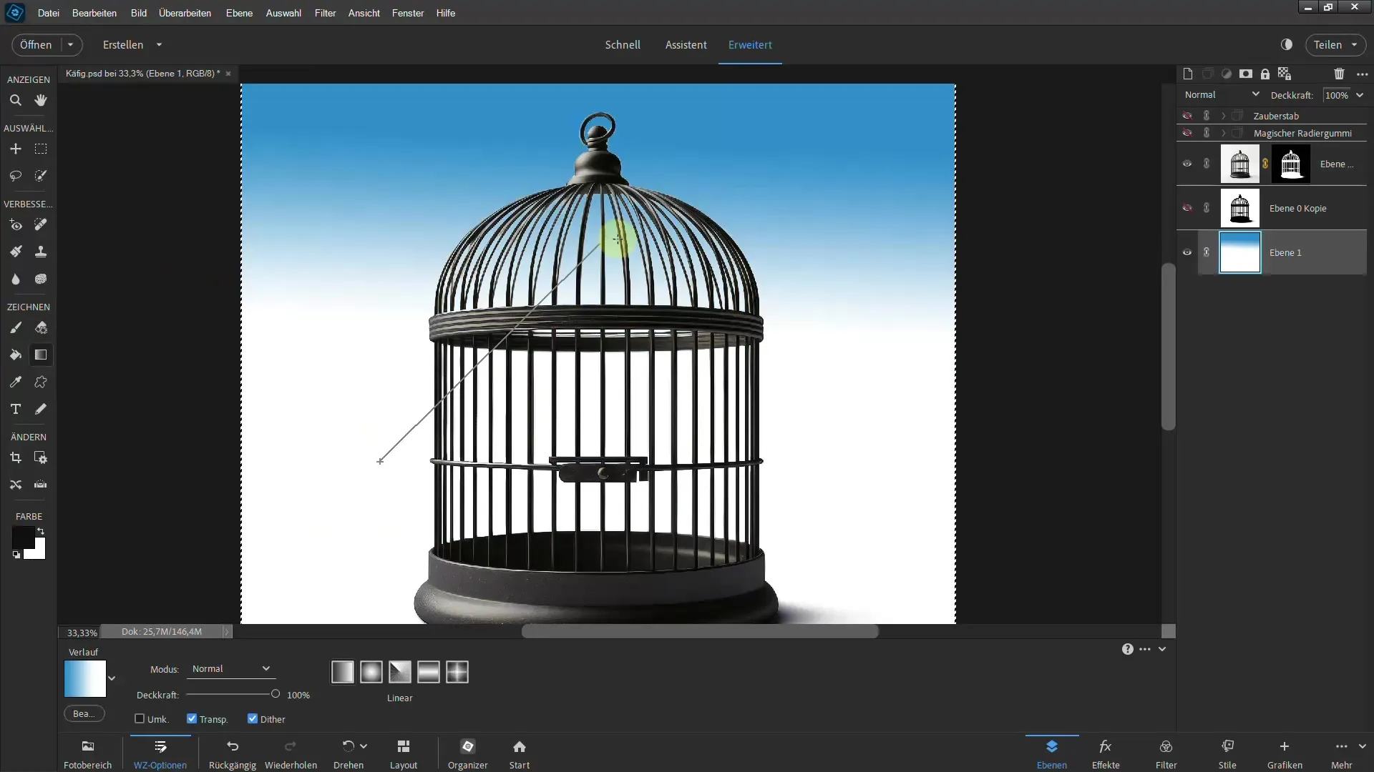Select the Gradient tool
The height and width of the screenshot is (772, 1374).
[x=41, y=355]
